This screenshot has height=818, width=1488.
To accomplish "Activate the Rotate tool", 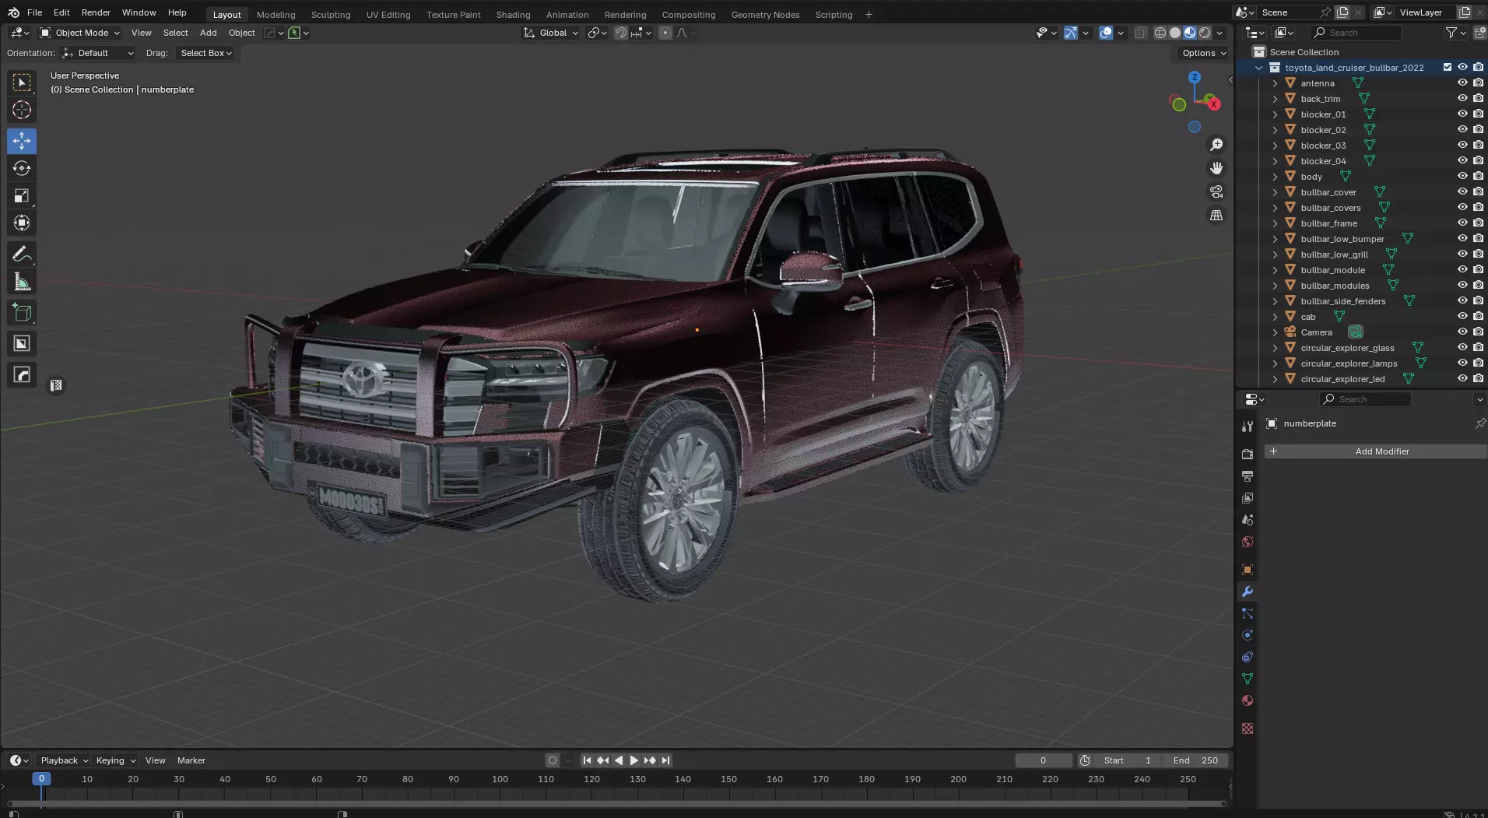I will point(22,168).
